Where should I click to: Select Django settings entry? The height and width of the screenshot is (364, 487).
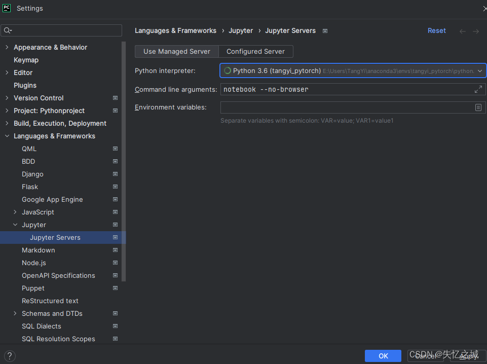point(32,174)
